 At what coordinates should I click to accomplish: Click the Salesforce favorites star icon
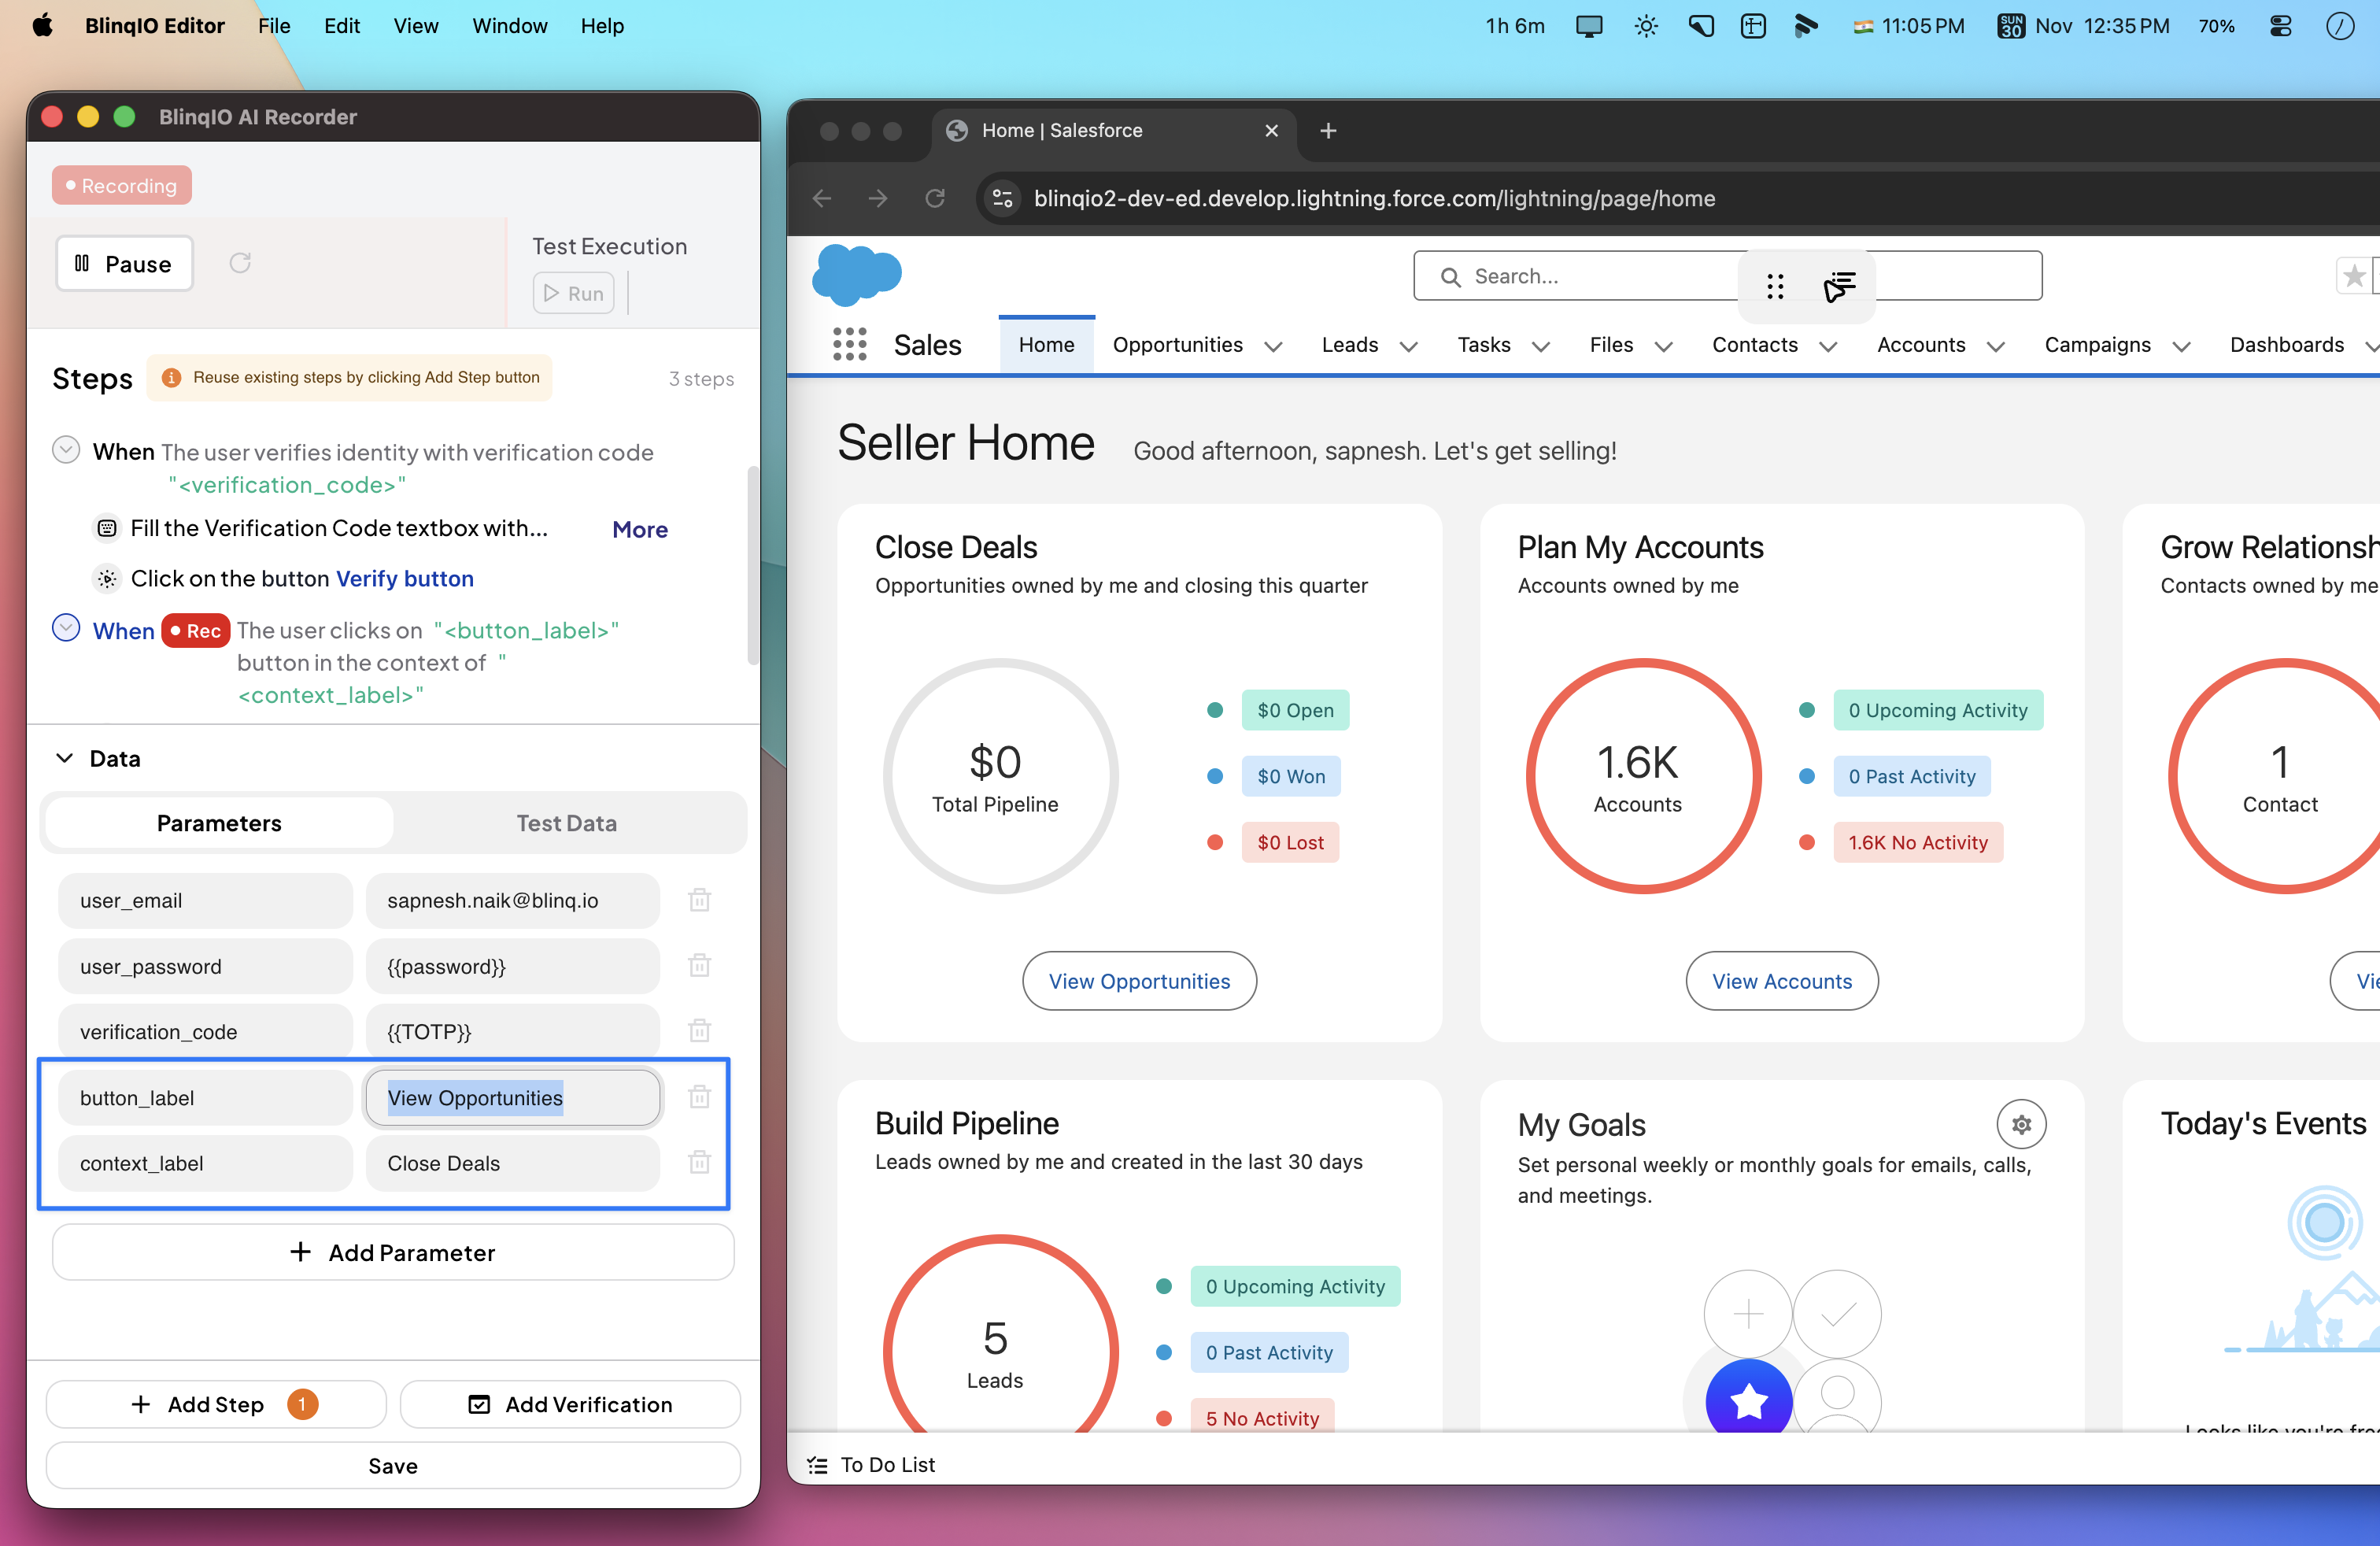[x=2354, y=276]
